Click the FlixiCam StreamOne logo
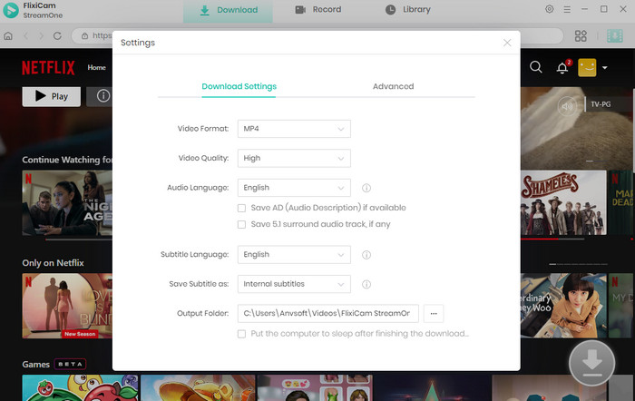 point(11,10)
